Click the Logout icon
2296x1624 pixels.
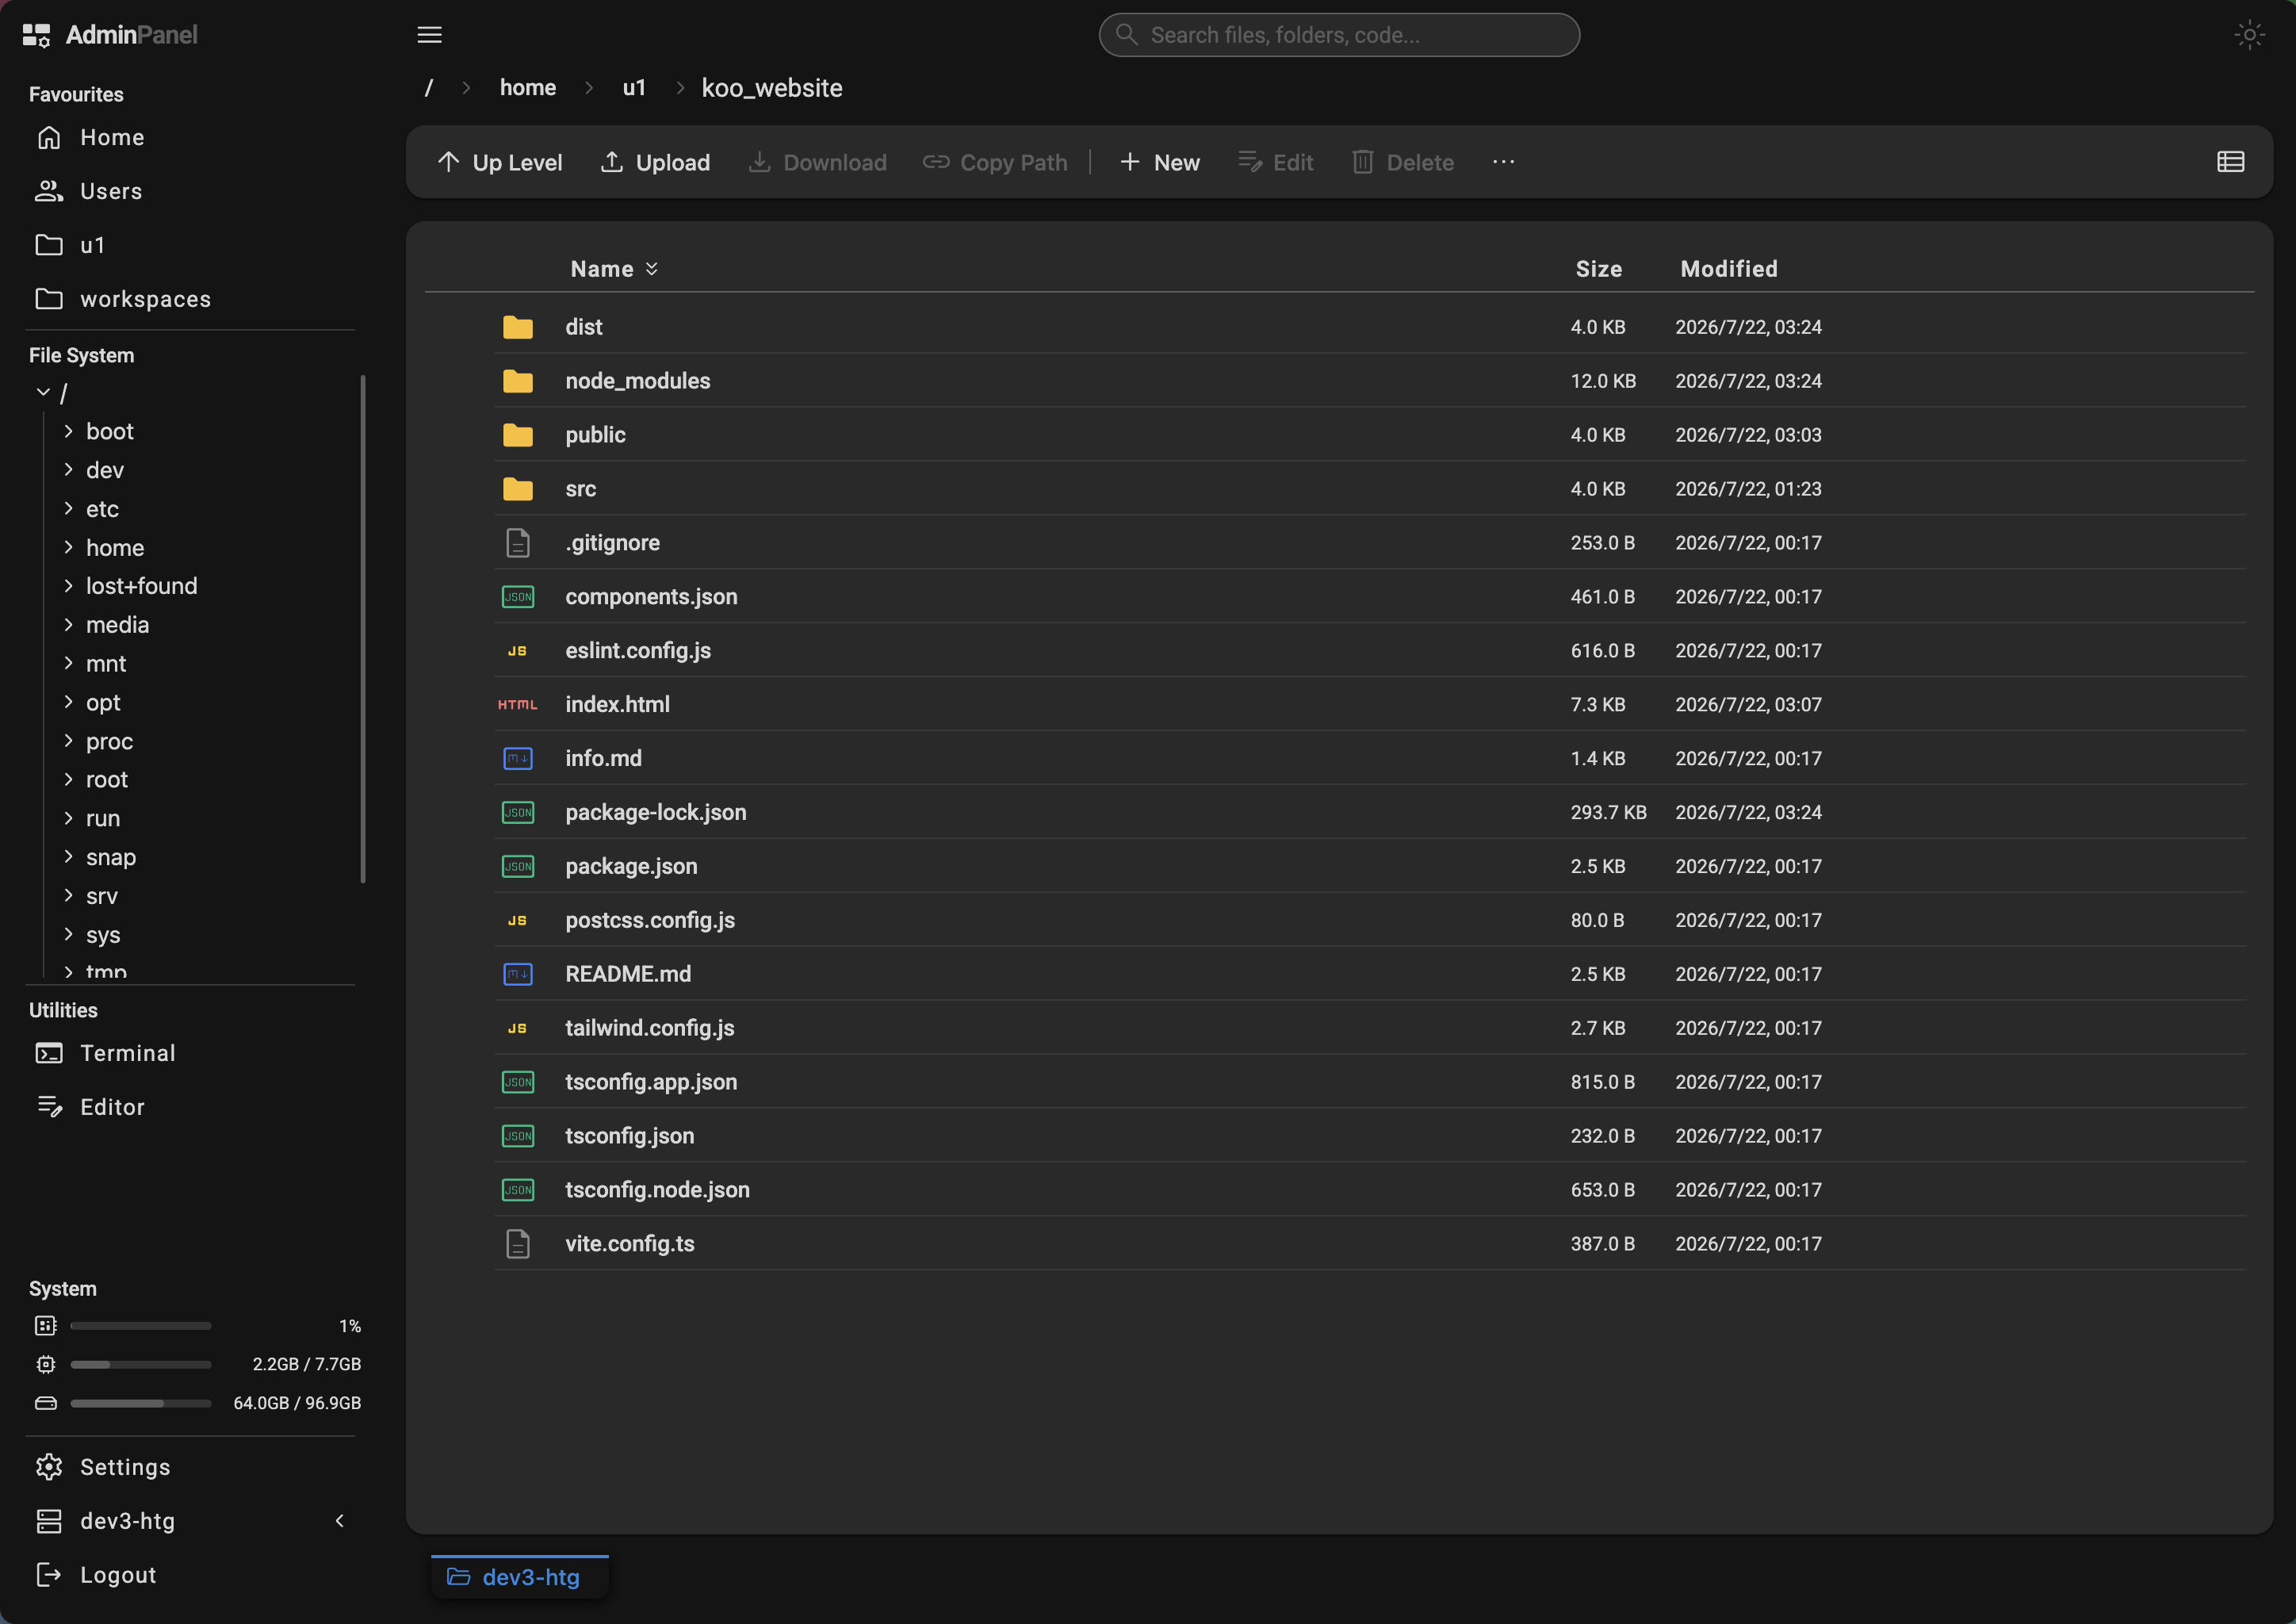tap(48, 1575)
